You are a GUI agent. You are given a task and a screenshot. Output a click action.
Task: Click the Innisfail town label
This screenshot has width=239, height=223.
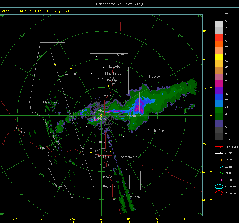[x=107, y=96]
